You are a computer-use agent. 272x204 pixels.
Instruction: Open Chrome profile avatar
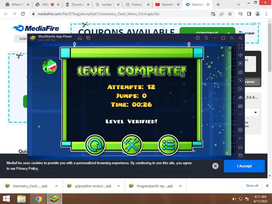click(x=258, y=14)
